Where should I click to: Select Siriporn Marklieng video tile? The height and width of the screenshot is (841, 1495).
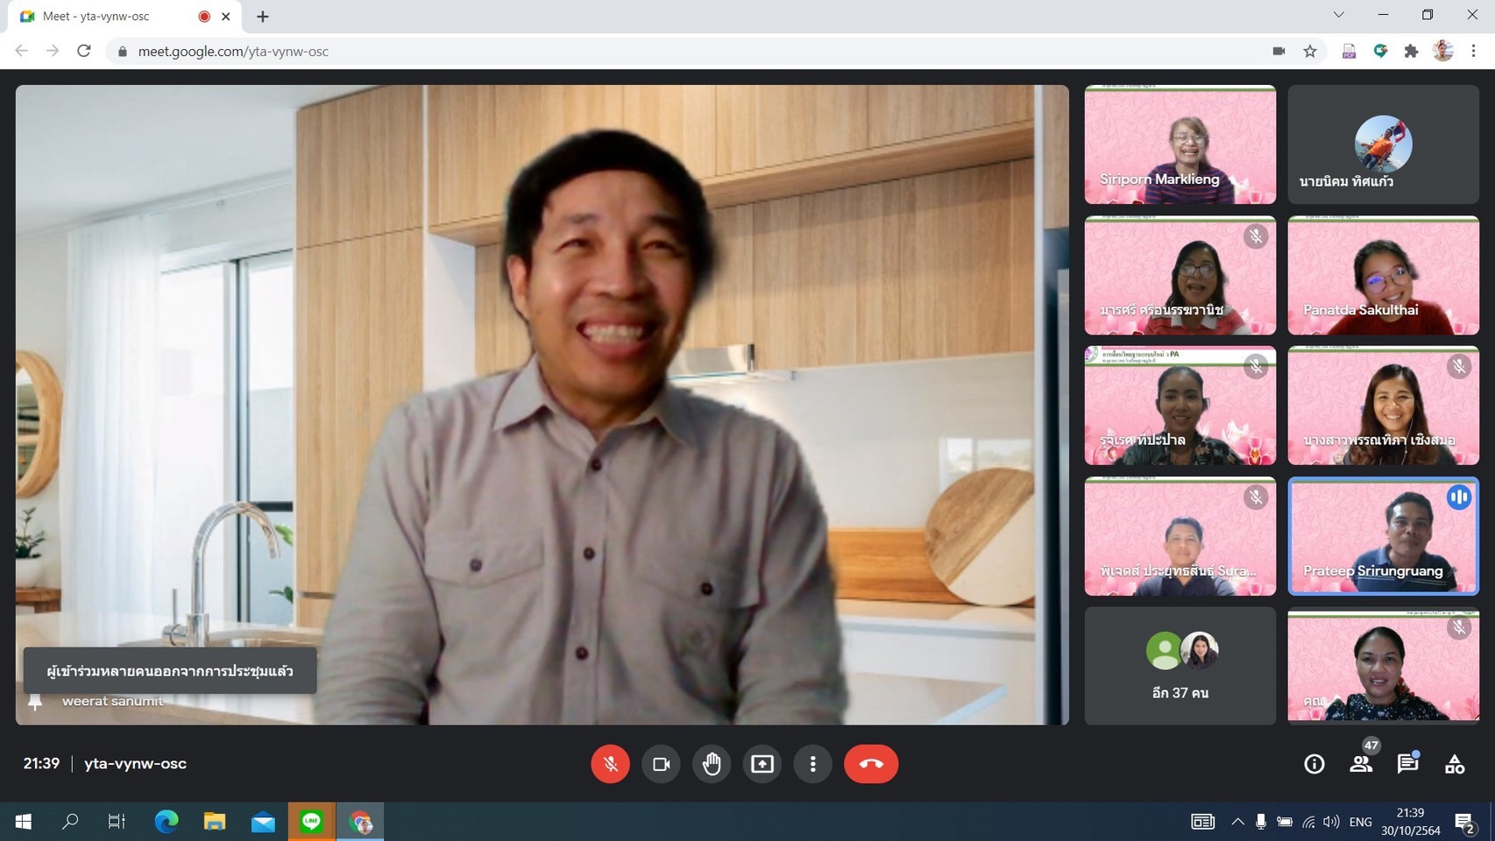point(1180,145)
